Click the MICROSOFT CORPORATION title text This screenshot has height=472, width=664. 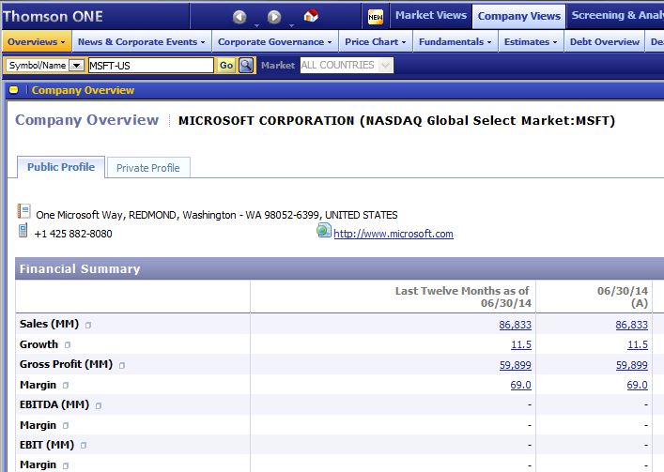[x=396, y=120]
